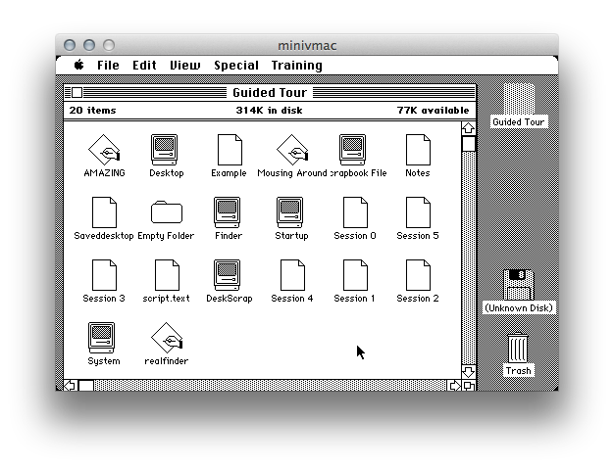The image size is (614, 468).
Task: Click the minivmac window title text
Action: coord(307,45)
